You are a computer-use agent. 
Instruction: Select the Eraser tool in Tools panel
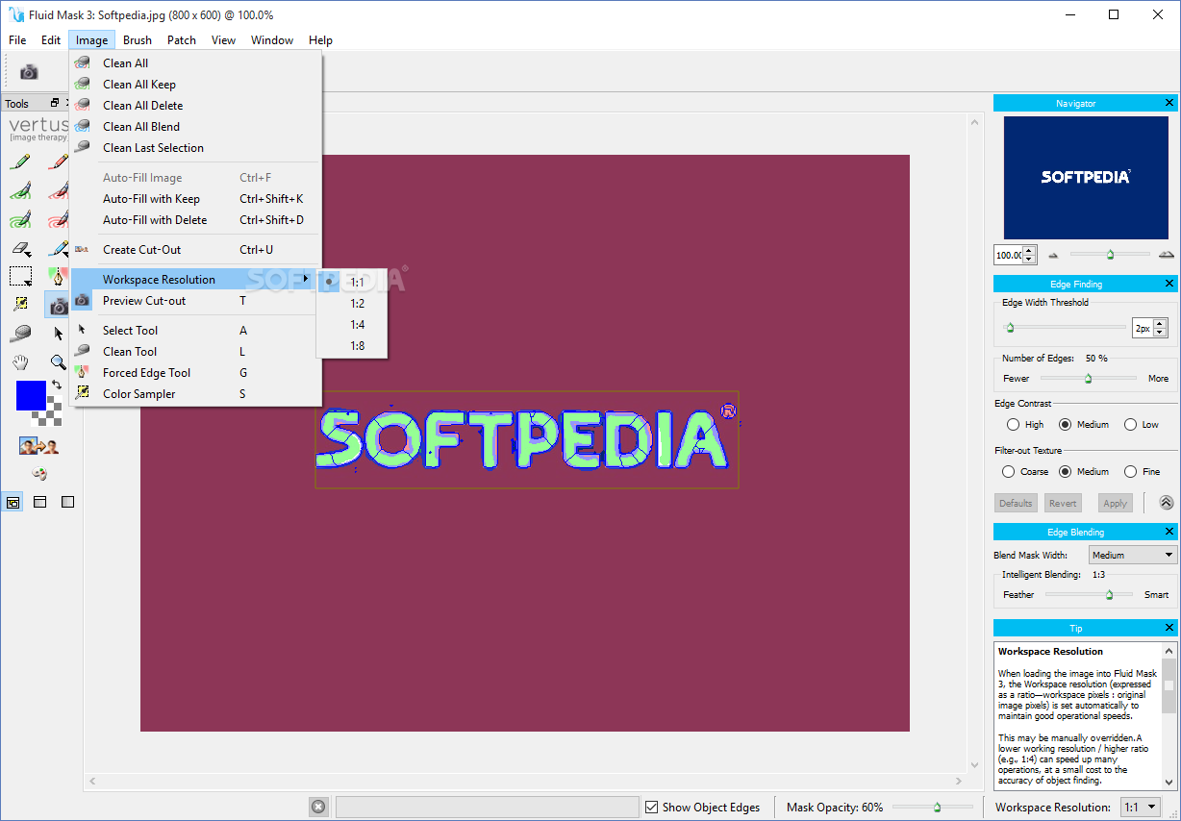click(20, 248)
